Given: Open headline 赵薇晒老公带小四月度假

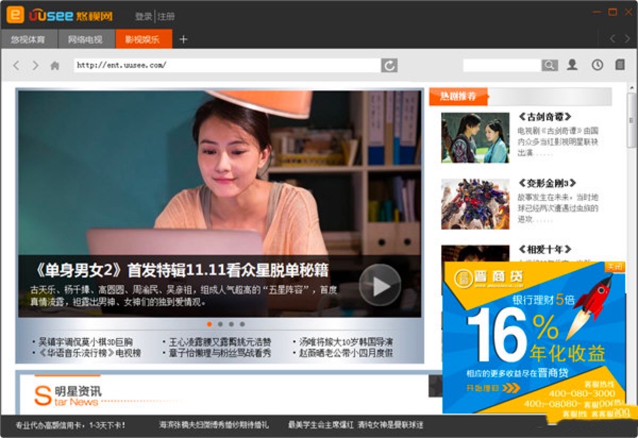Looking at the screenshot, I should pos(346,353).
